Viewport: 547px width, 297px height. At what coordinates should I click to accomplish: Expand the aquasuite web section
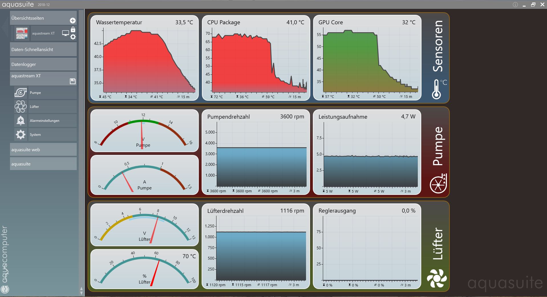pyautogui.click(x=43, y=149)
